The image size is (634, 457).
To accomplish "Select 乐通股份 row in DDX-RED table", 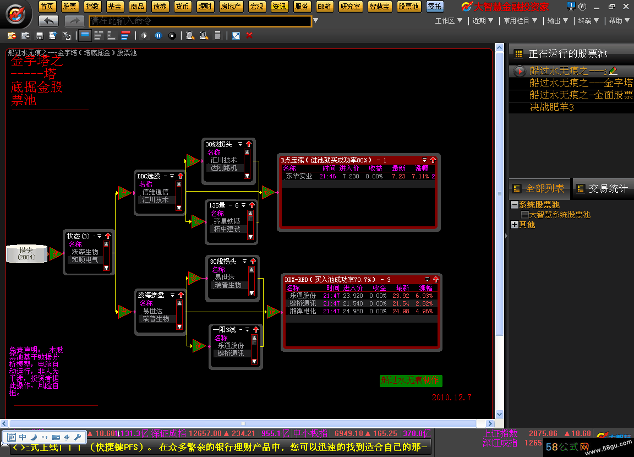I will (361, 296).
